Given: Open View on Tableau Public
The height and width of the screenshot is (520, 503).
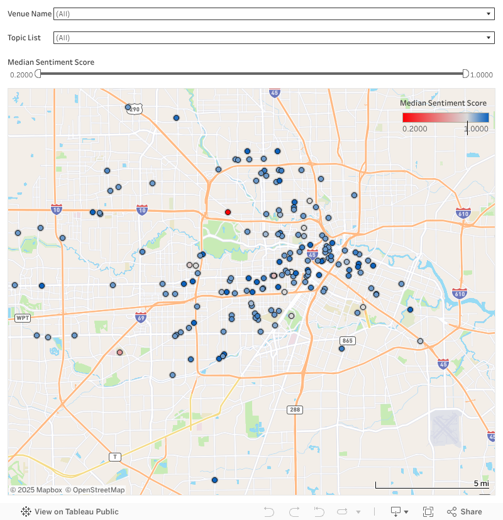Looking at the screenshot, I should coord(70,512).
